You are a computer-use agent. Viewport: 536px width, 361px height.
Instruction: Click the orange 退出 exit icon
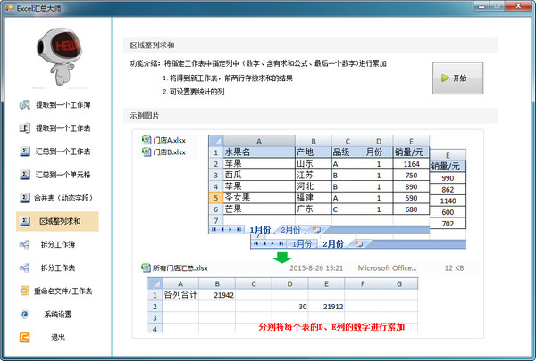(x=25, y=338)
